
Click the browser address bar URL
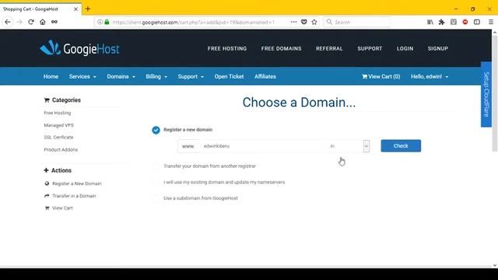pos(193,23)
